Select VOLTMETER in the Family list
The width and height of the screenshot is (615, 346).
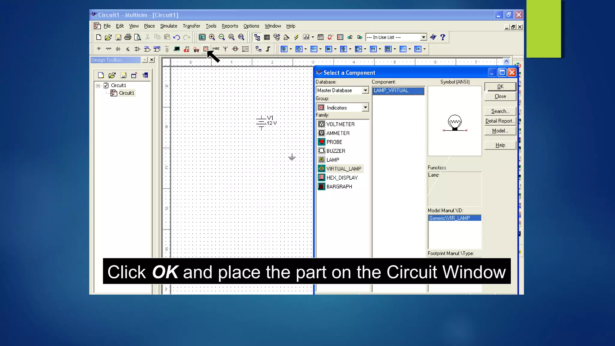[x=340, y=124]
